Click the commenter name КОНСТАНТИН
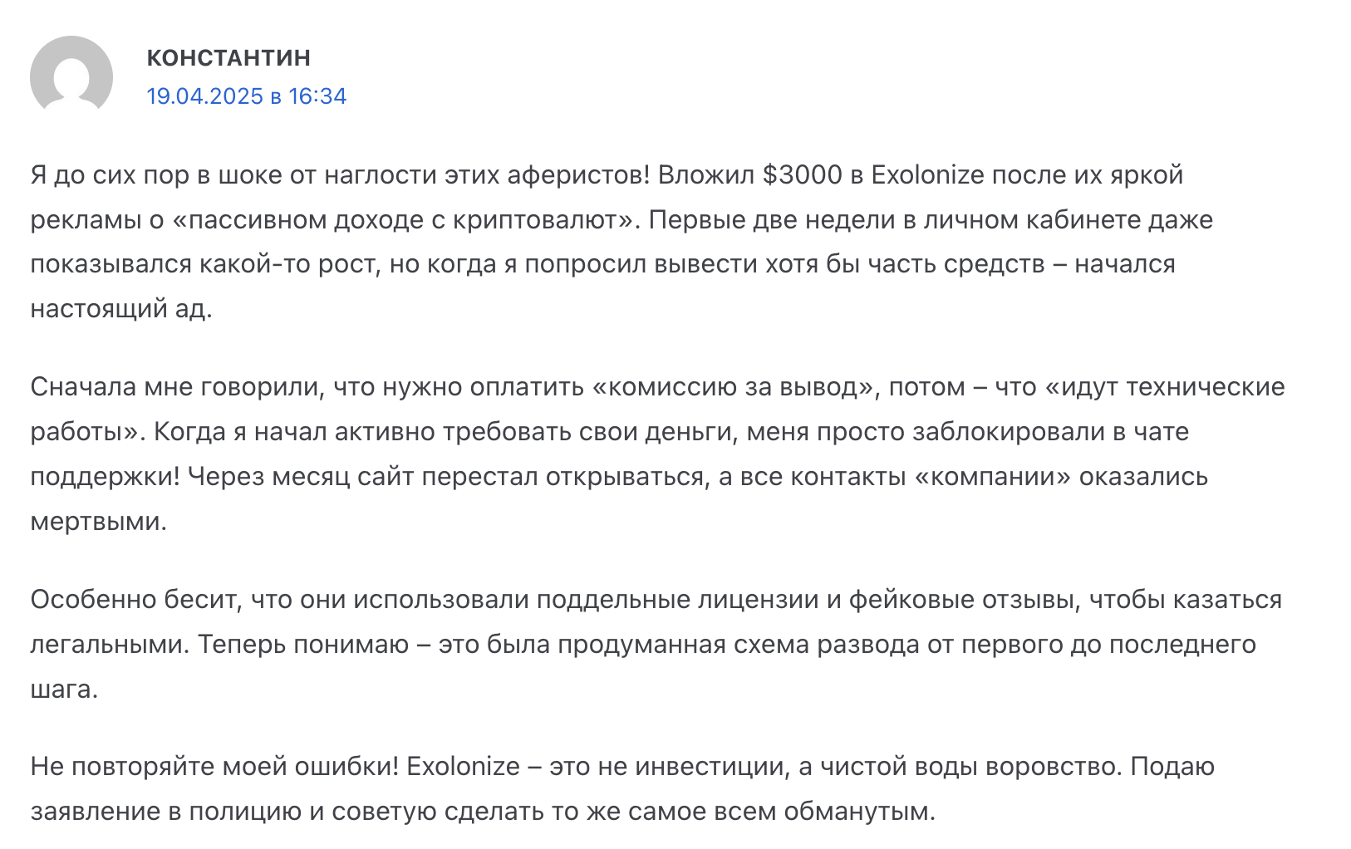 tap(228, 57)
